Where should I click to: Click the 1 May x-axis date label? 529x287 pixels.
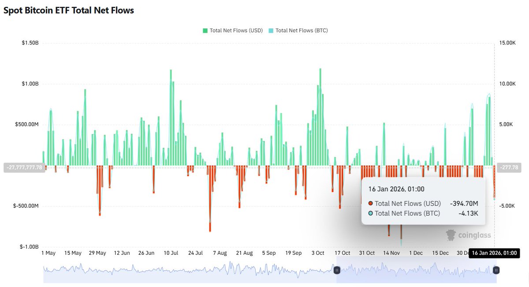(48, 253)
